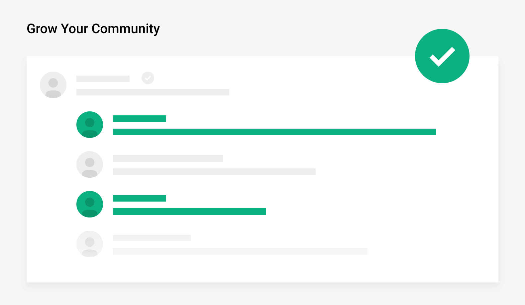The height and width of the screenshot is (305, 525).
Task: Click the faded bottom comment name bar
Action: 152,238
